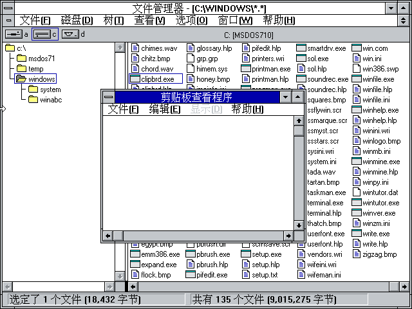
Task: Click Clipboard Viewer horizontal scroll left arrow
Action: tap(108, 236)
